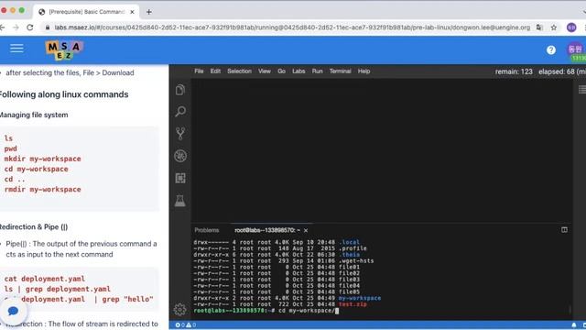Open the Explorer files icon in sidebar
Viewport: 586px width, 330px height.
(180, 90)
